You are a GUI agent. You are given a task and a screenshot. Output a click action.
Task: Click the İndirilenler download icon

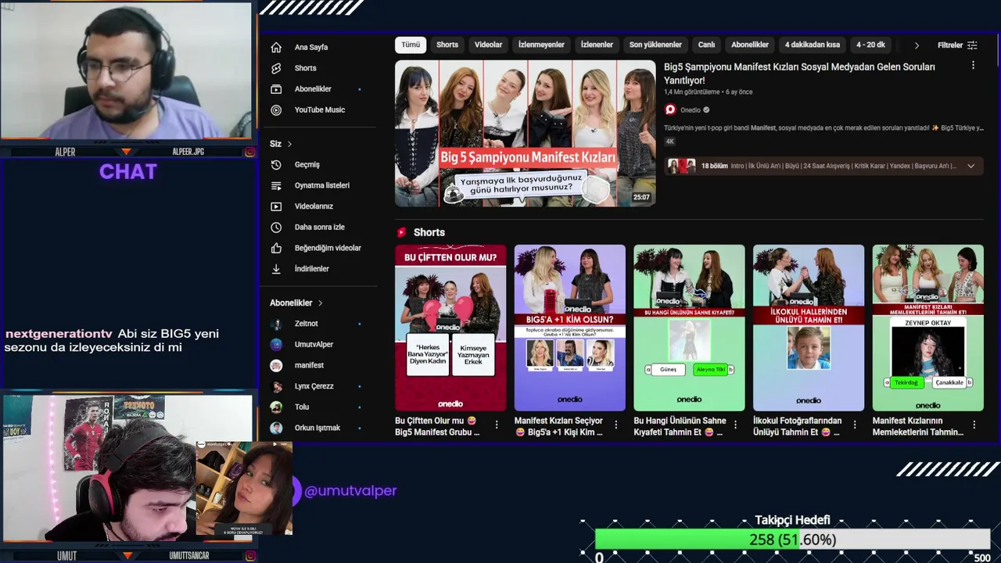click(276, 269)
